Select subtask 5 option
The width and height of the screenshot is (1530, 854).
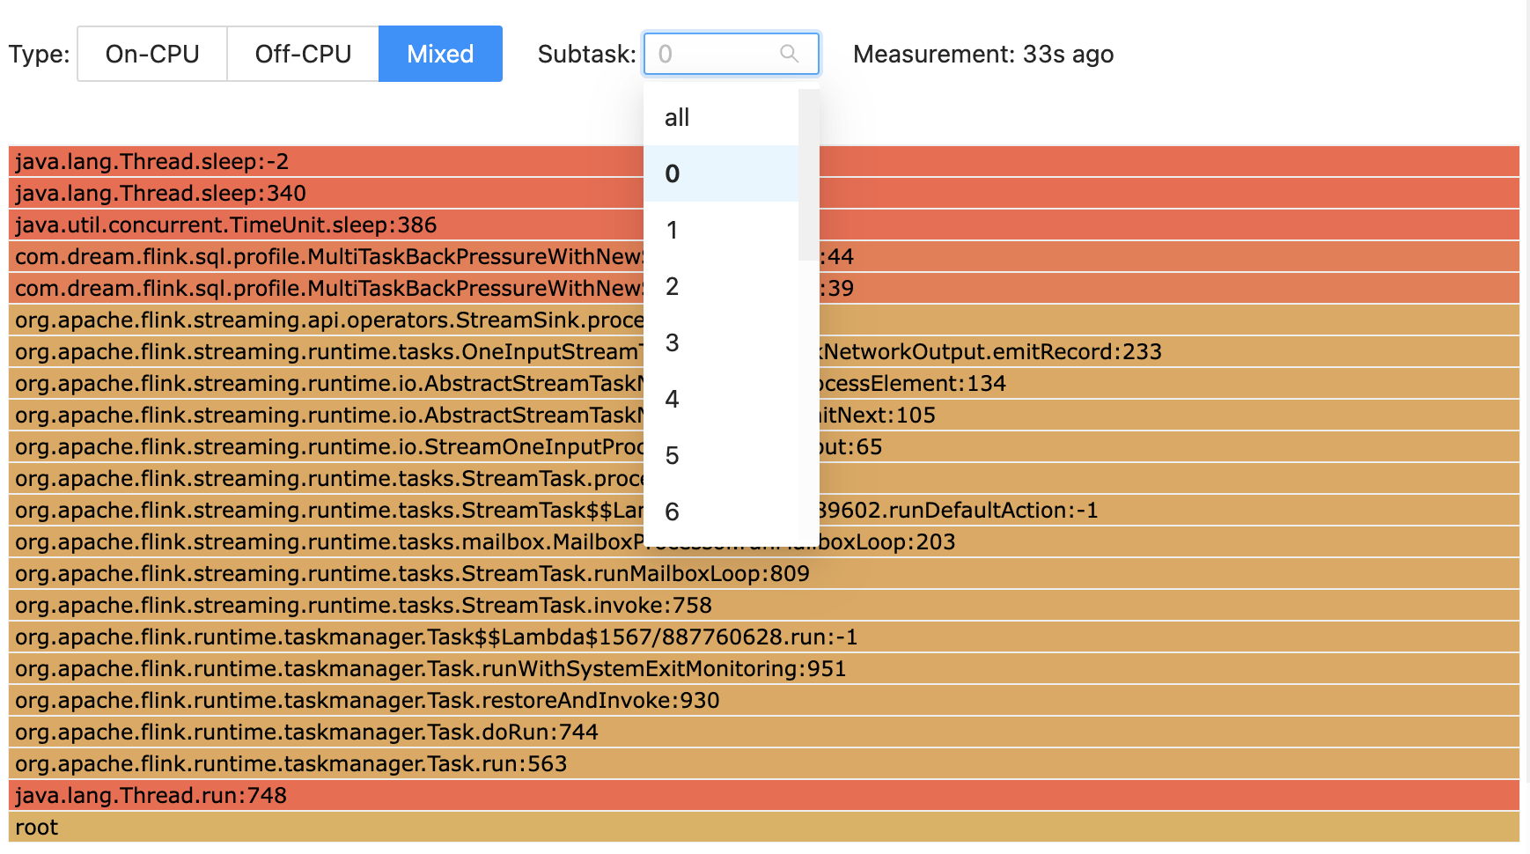[721, 455]
